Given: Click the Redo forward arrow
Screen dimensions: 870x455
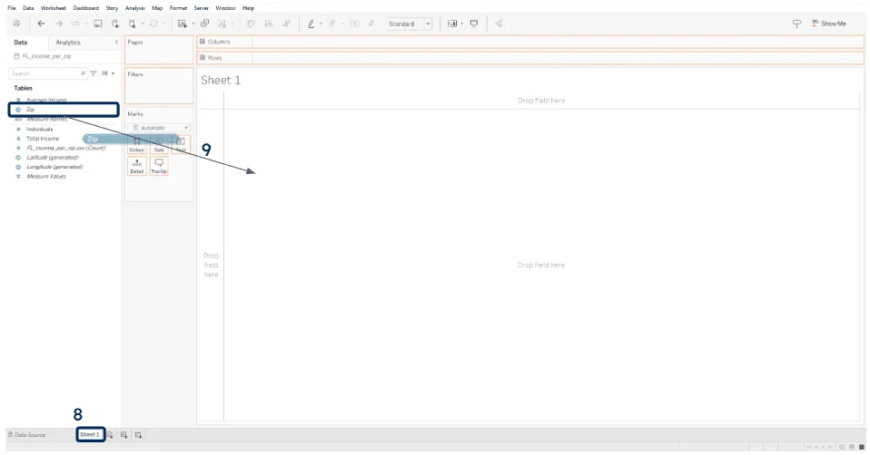Looking at the screenshot, I should [x=58, y=24].
